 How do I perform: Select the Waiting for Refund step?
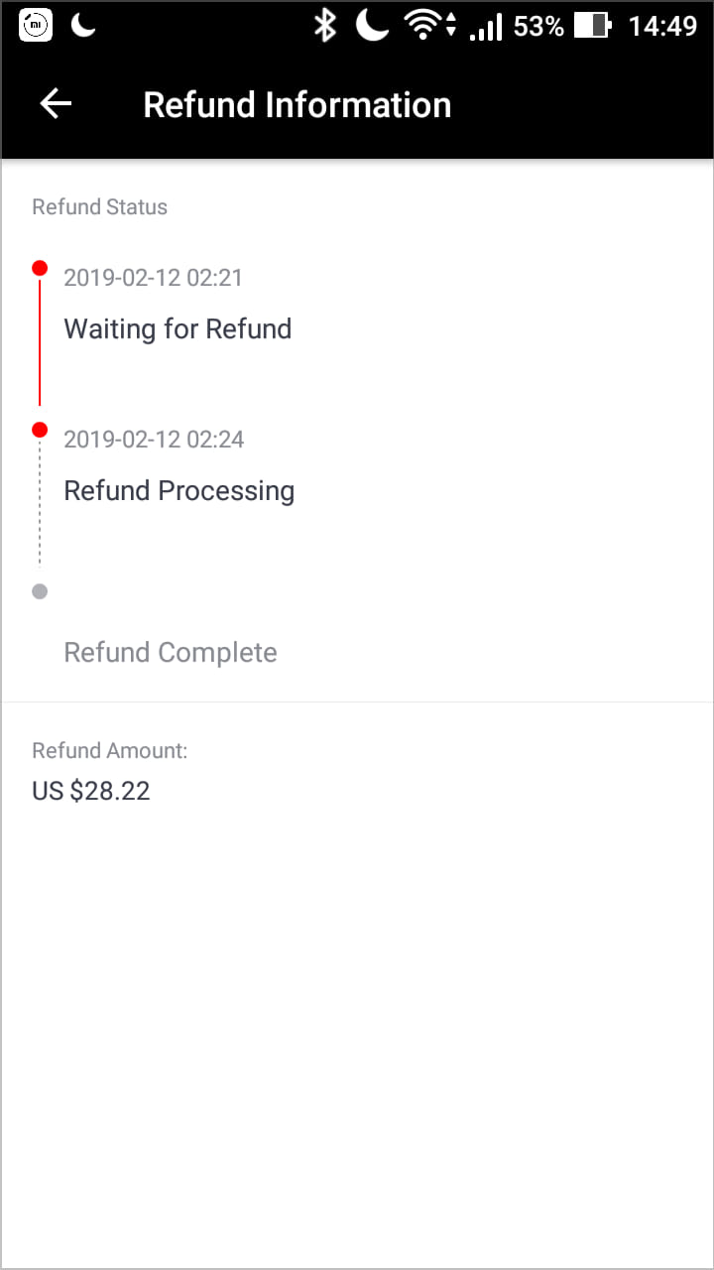[x=178, y=329]
